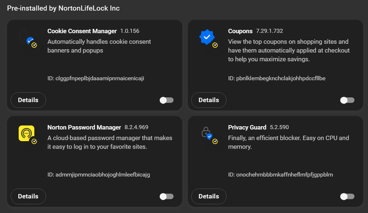Screen dimensions: 368x213
Task: Enable Norton Password Manager extension toggle
Action: 167,196
